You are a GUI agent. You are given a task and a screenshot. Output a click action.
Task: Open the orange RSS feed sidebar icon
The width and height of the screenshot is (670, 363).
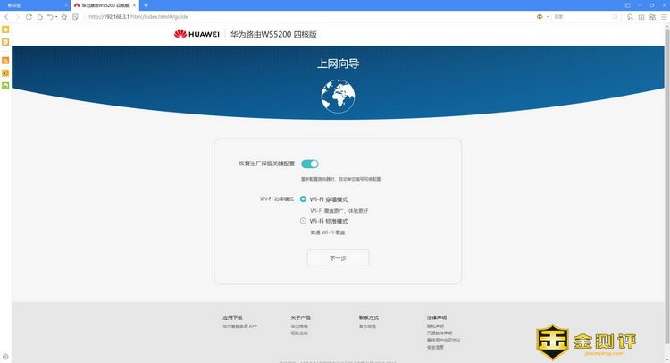5,60
